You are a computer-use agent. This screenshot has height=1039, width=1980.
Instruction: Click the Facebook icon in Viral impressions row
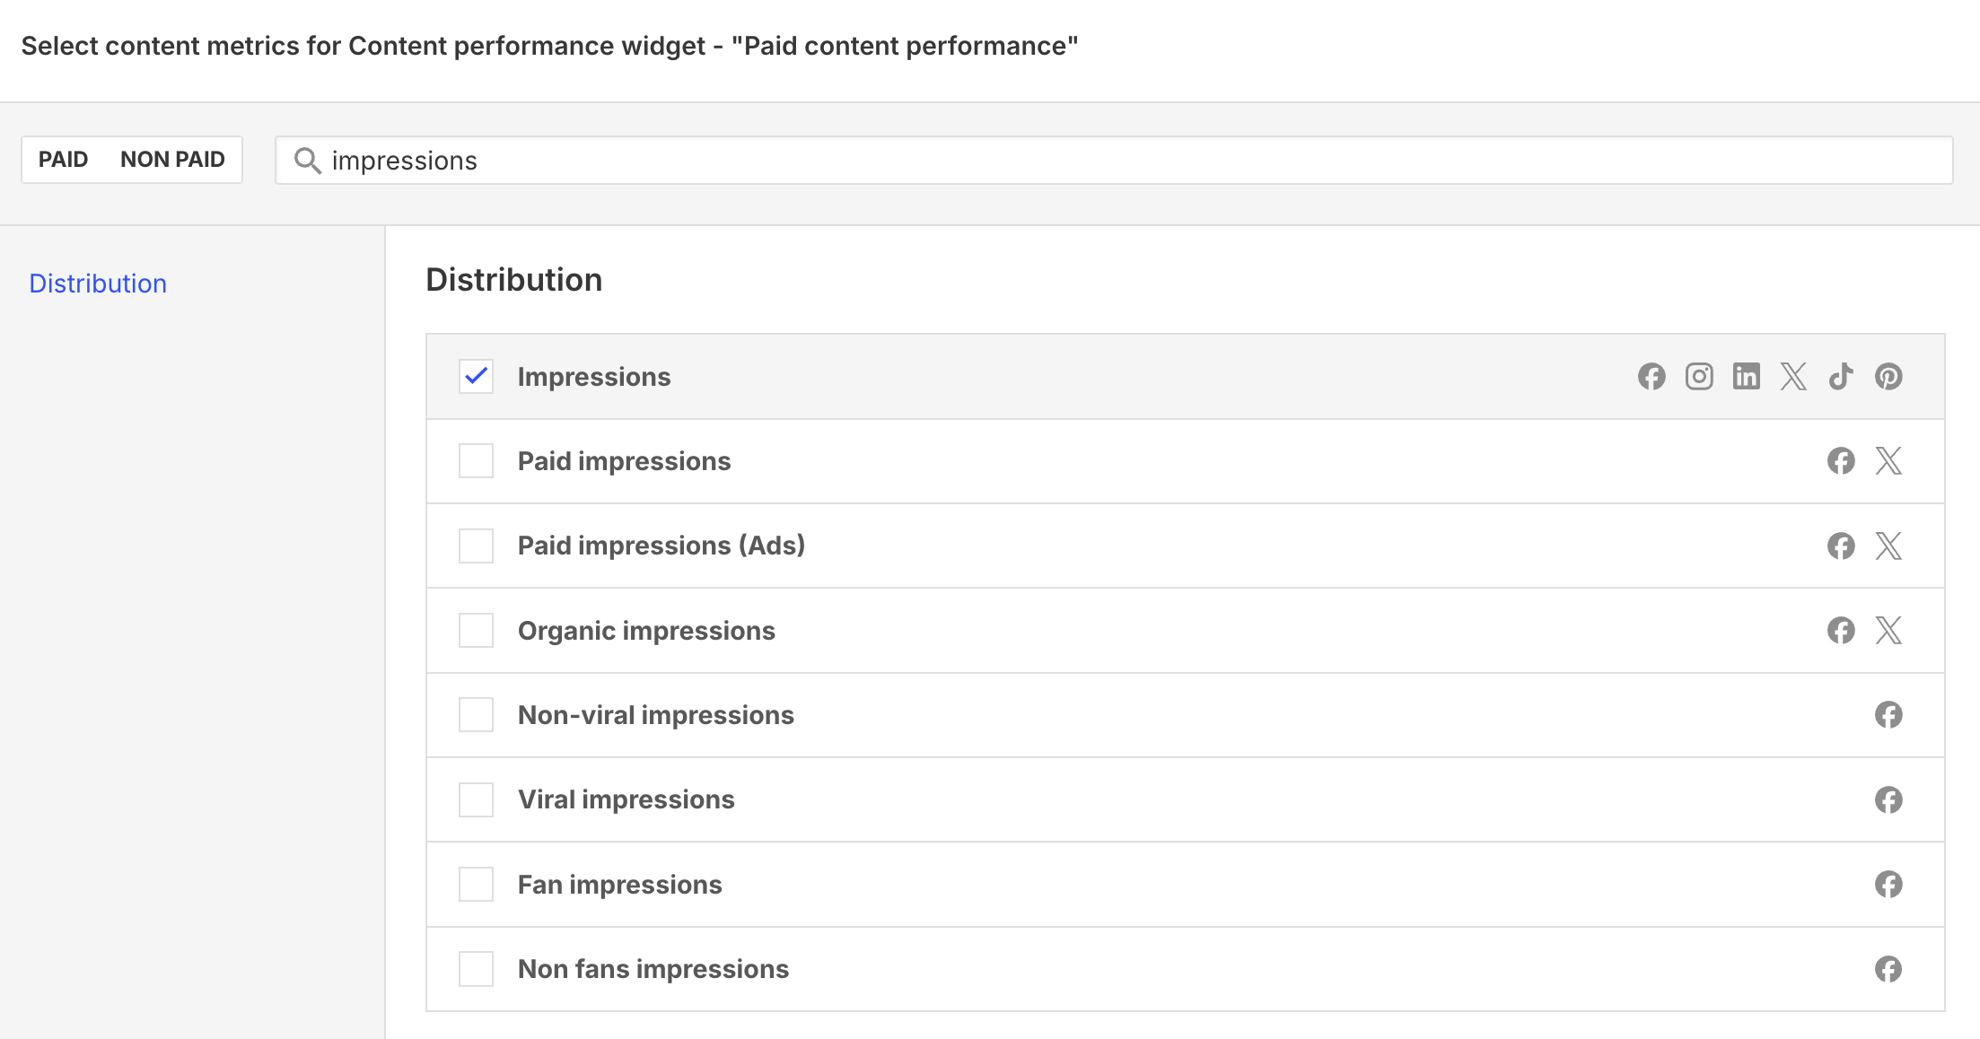(x=1888, y=799)
